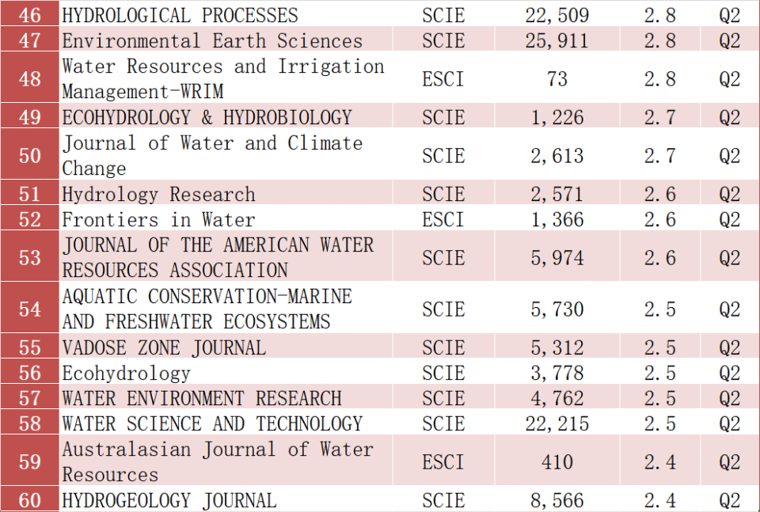
Task: Select the AQUATIC CONSERVATION journal title cell
Action: (x=207, y=309)
